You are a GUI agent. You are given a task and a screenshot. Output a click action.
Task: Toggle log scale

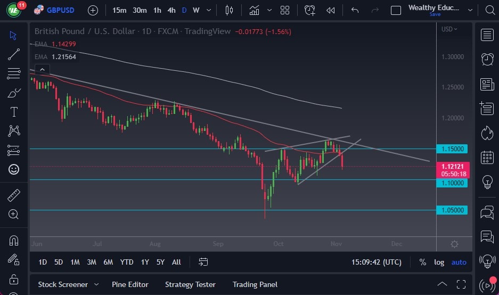click(439, 262)
